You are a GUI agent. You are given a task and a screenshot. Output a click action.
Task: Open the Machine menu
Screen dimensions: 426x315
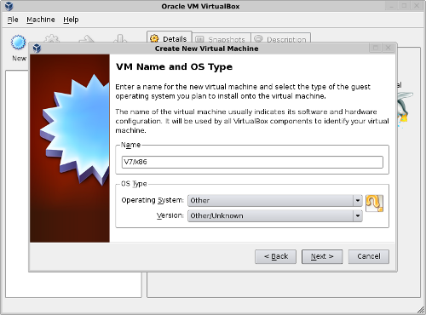41,20
